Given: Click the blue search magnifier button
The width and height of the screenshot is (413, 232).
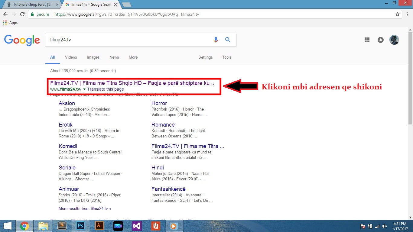Looking at the screenshot, I should (228, 40).
